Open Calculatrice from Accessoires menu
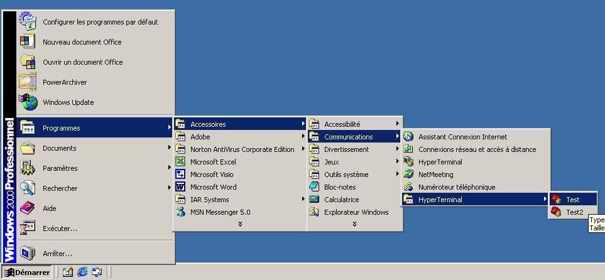Viewport: 605px width, 280px height. (354, 200)
